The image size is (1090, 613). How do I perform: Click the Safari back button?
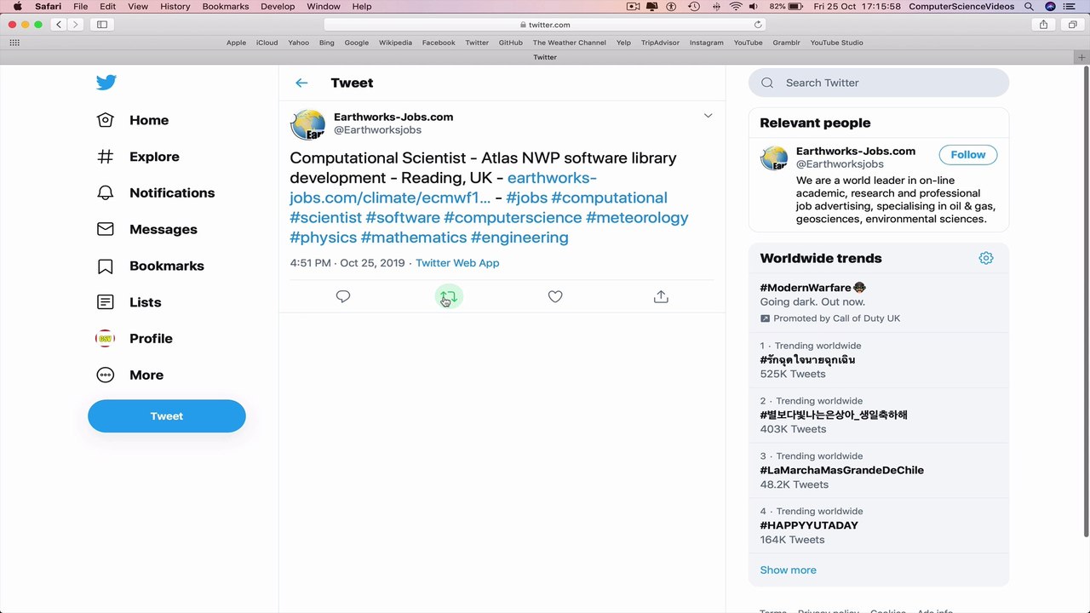click(x=59, y=25)
